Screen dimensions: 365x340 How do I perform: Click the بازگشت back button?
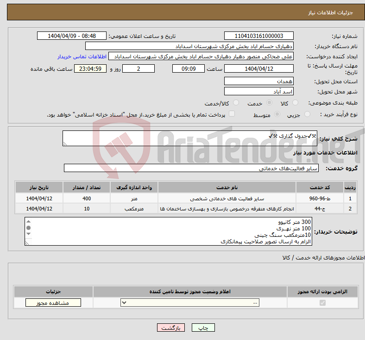pos(171,328)
